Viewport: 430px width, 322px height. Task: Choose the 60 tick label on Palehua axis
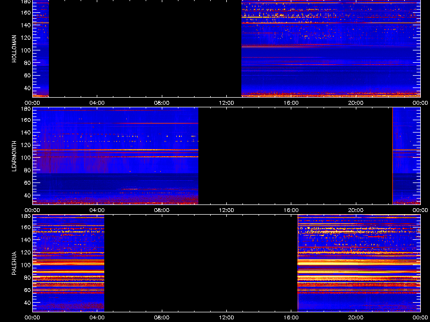coord(28,290)
